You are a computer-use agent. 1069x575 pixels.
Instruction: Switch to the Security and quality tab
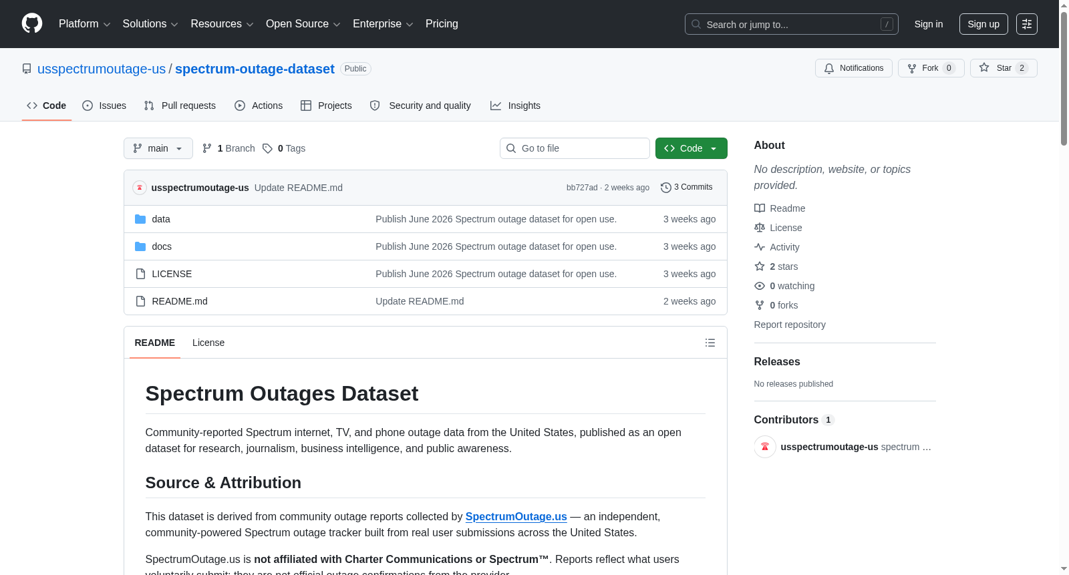pos(420,106)
